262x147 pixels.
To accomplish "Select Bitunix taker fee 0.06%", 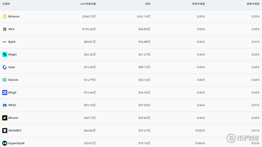I will 201,118.
